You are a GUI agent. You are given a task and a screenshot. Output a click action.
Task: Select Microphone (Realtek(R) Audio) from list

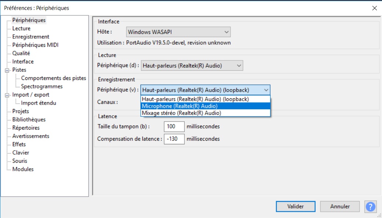tap(205, 106)
